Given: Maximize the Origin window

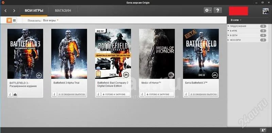Looking at the screenshot, I should pyautogui.click(x=262, y=2).
